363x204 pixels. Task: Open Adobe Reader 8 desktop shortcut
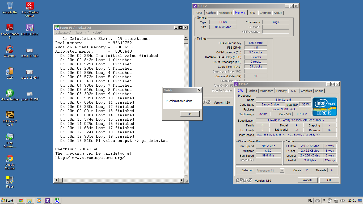pyautogui.click(x=10, y=31)
